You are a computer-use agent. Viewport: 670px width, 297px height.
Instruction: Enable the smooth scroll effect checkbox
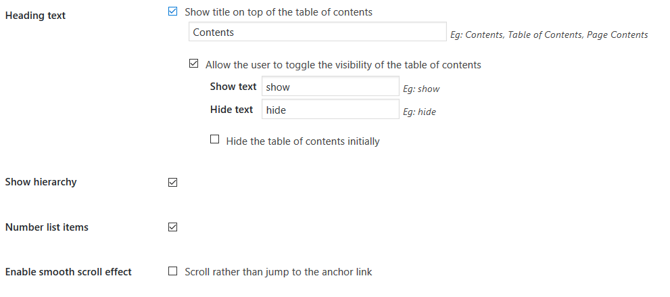coord(172,271)
